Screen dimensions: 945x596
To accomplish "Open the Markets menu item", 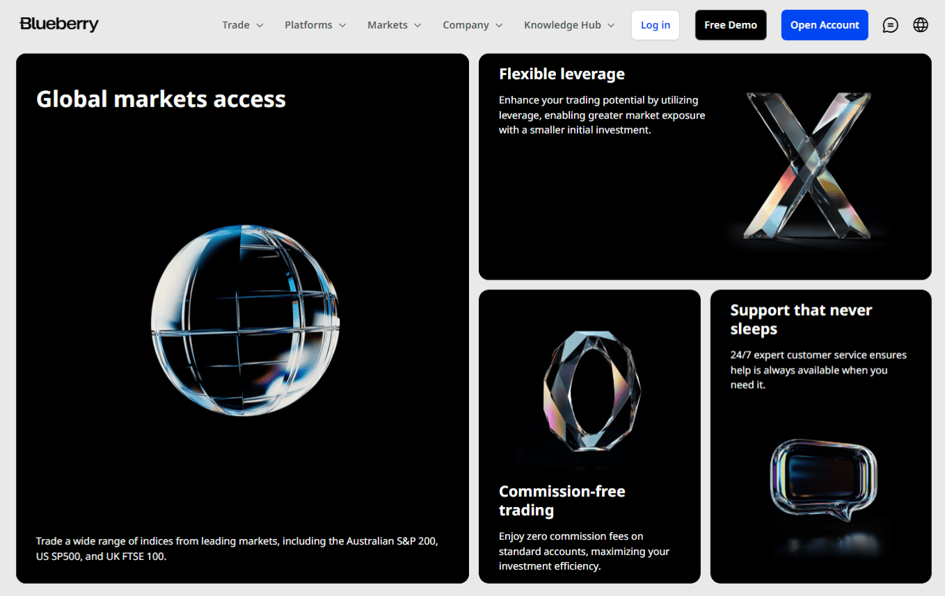I will pos(388,25).
